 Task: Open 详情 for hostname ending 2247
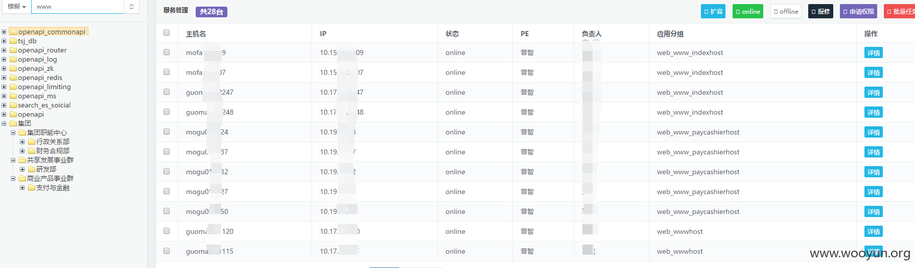pyautogui.click(x=874, y=92)
